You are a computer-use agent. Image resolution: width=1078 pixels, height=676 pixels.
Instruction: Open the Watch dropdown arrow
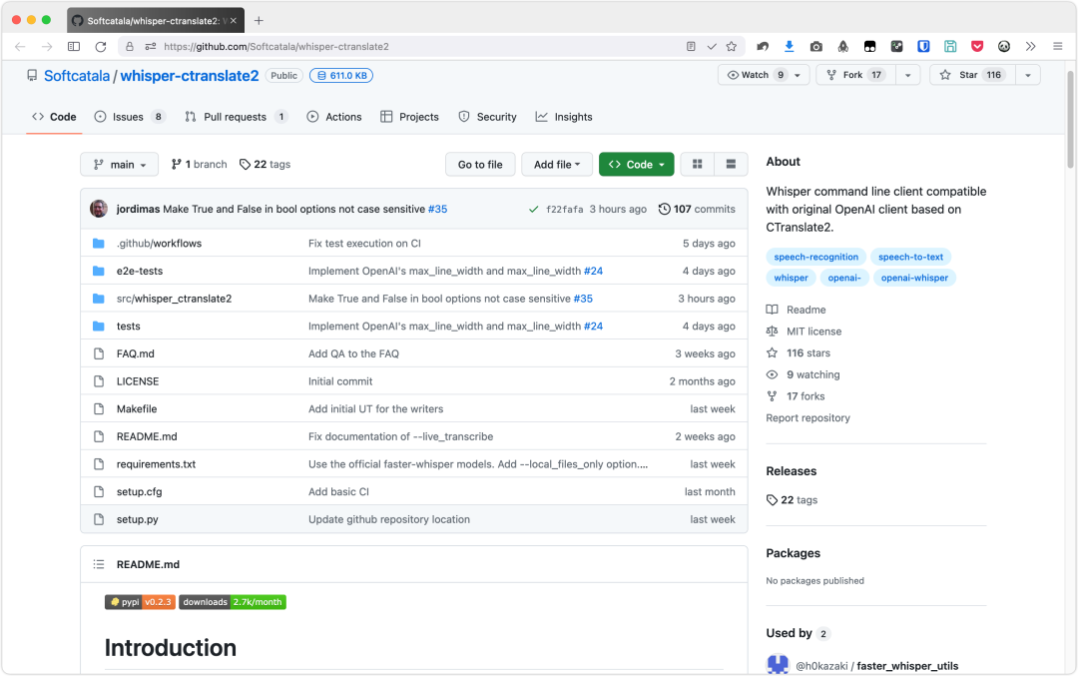[798, 75]
